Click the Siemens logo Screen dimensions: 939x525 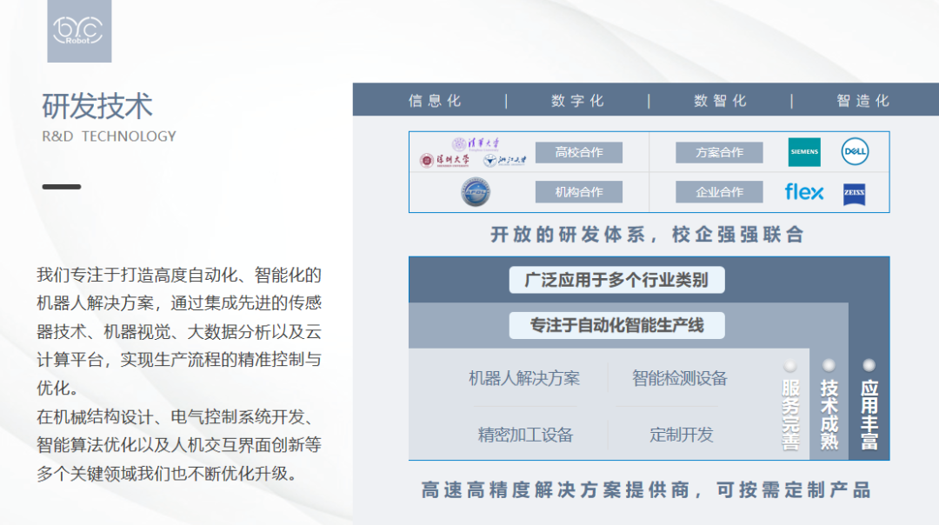804,152
